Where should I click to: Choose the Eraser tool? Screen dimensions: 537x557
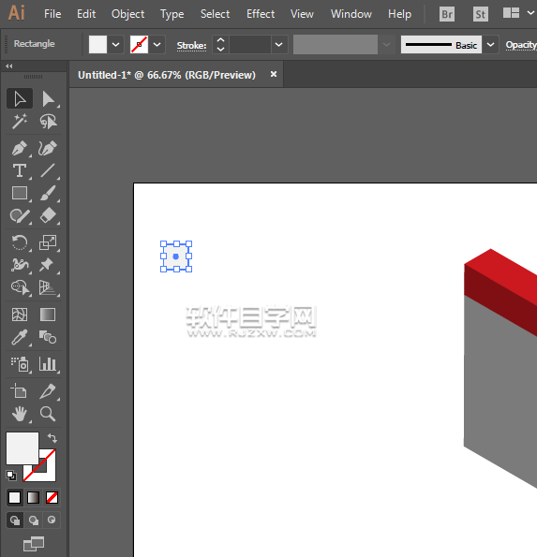click(48, 215)
